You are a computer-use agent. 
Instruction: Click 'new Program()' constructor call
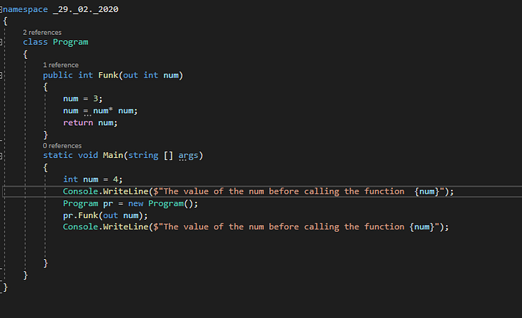[163, 203]
